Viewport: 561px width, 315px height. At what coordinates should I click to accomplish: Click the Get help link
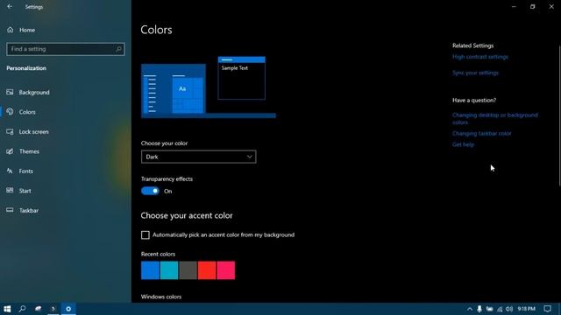pyautogui.click(x=463, y=144)
